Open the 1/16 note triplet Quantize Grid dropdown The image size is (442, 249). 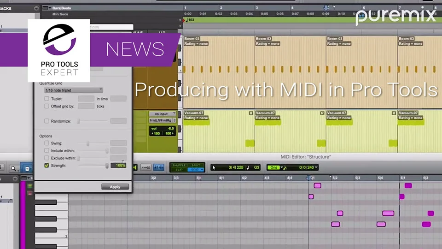click(x=74, y=90)
